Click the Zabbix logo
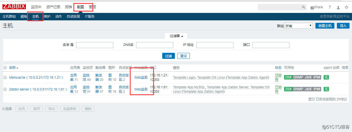This screenshot has width=352, height=132. [14, 7]
